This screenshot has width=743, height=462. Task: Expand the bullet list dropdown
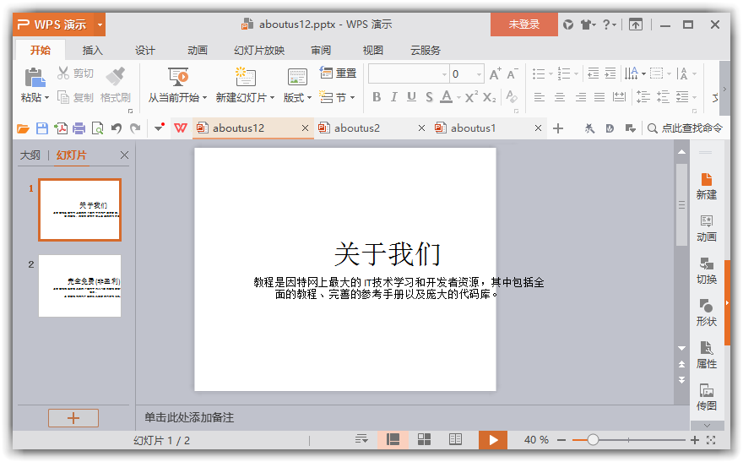click(550, 74)
